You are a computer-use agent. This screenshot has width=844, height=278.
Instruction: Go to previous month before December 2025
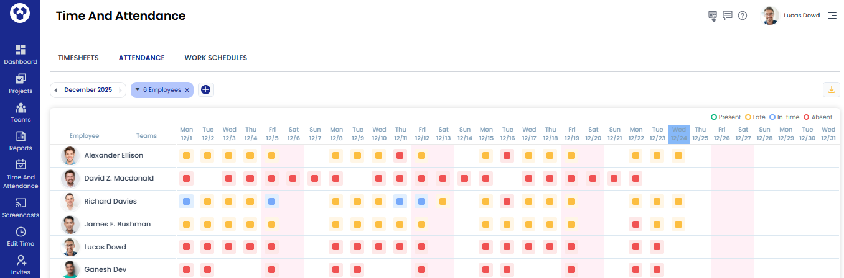point(56,90)
